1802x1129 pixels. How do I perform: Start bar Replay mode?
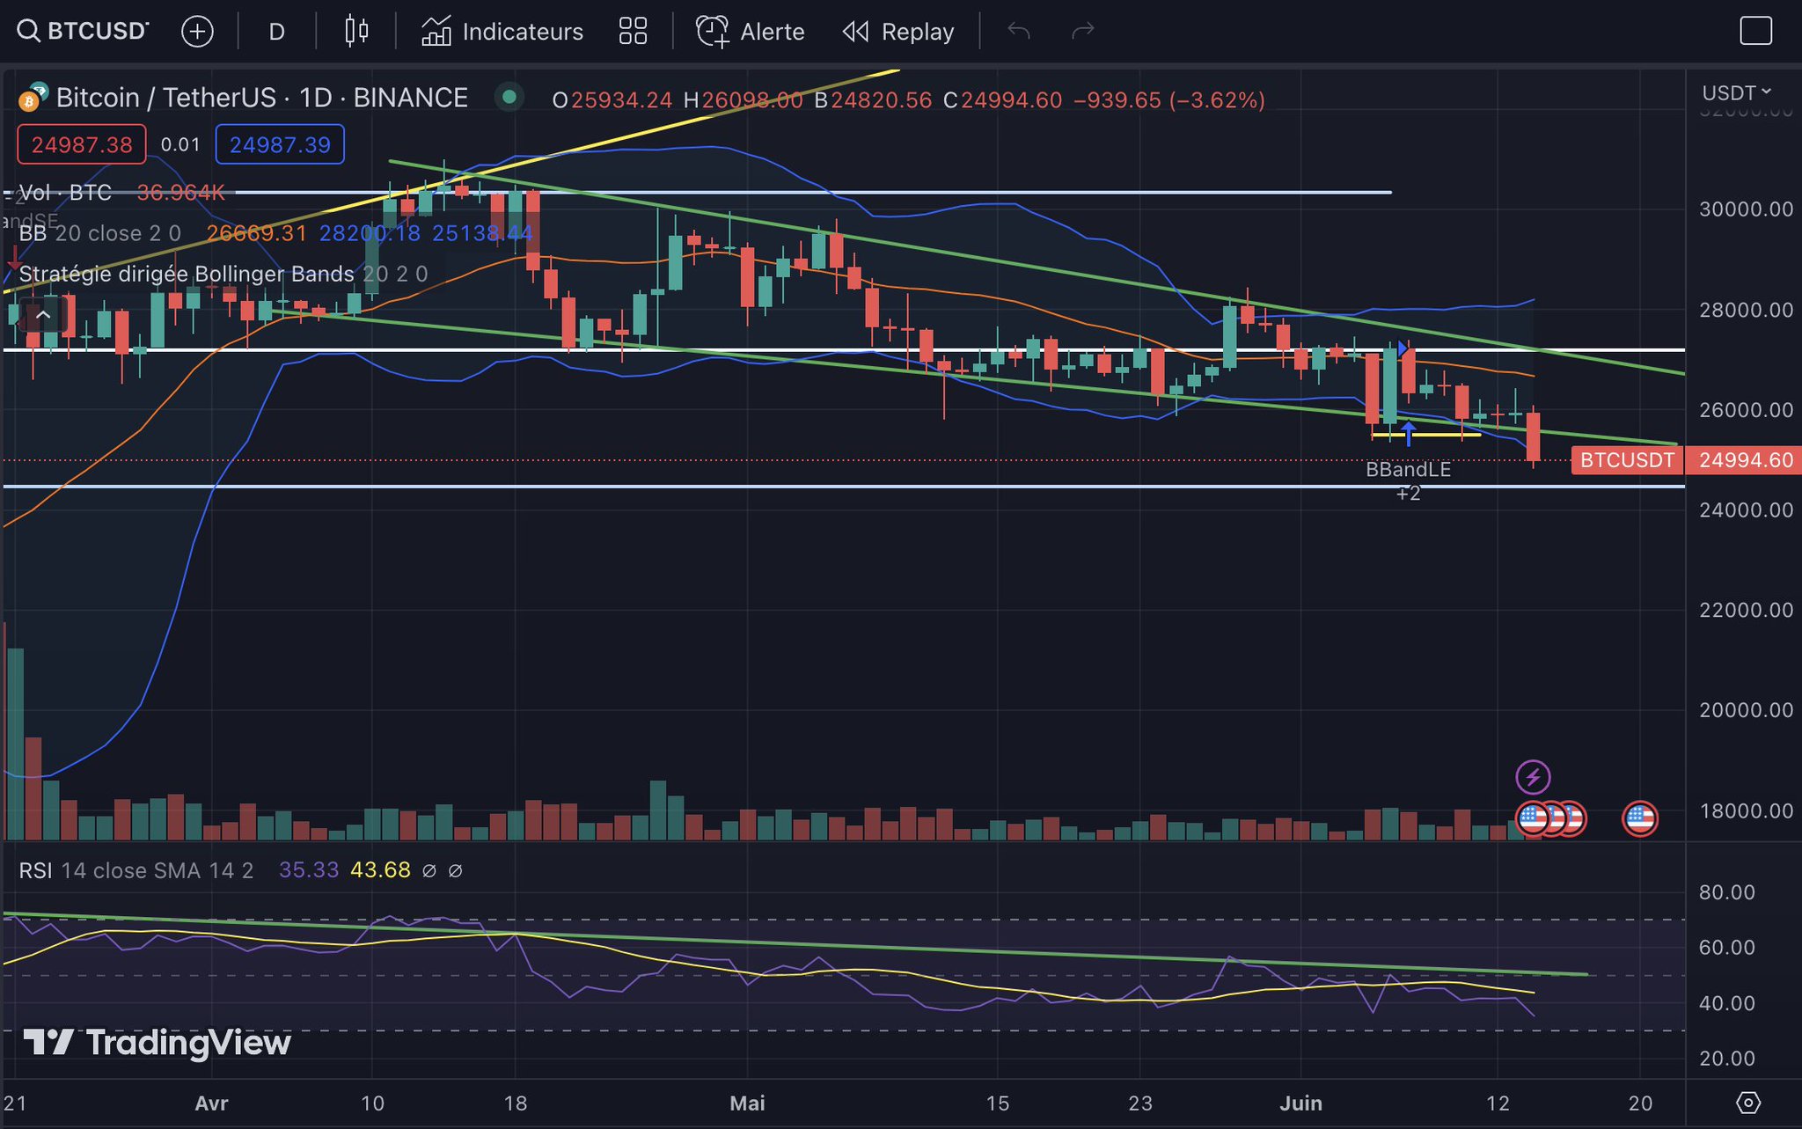coord(898,33)
